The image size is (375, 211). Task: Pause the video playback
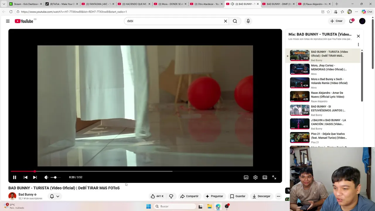(x=15, y=177)
